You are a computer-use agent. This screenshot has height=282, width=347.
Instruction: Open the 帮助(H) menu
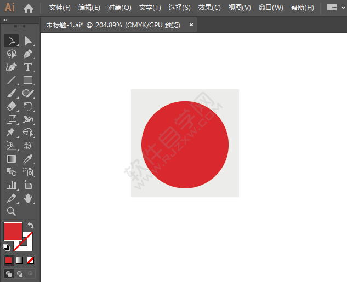pyautogui.click(x=302, y=8)
